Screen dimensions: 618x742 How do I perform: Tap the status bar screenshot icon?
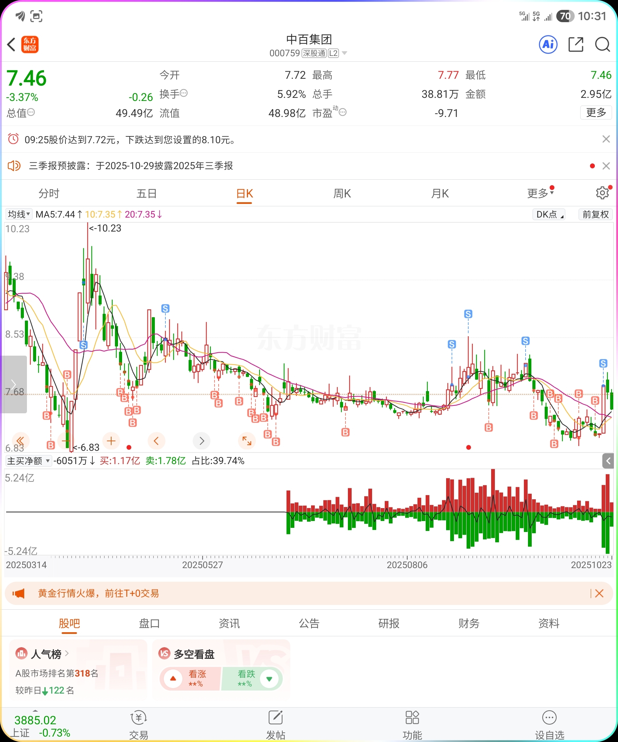pyautogui.click(x=36, y=16)
